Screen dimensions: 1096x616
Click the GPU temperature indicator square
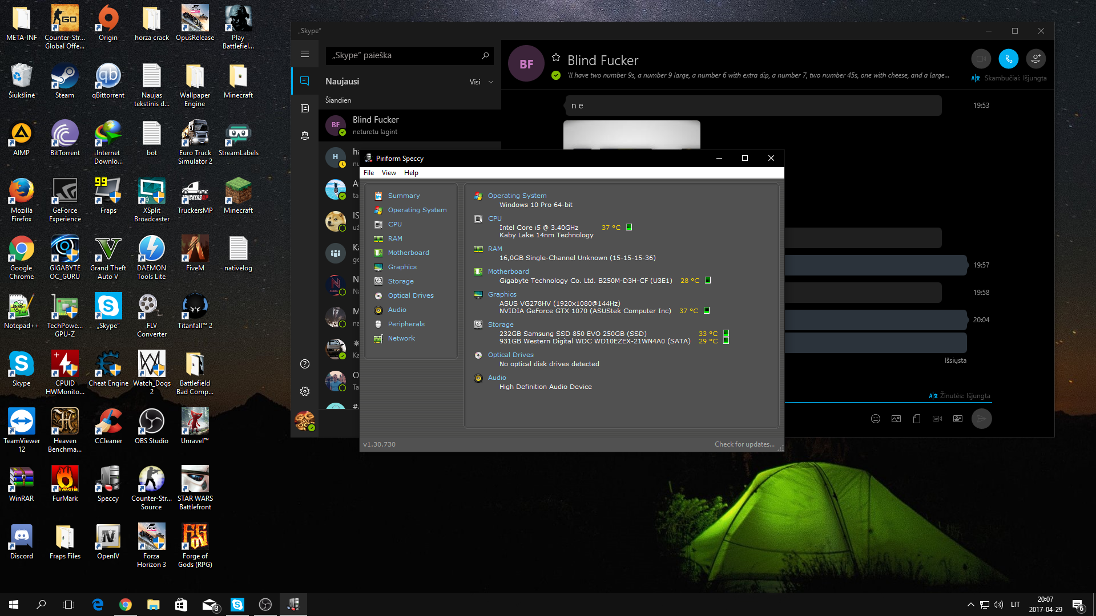[x=707, y=310]
